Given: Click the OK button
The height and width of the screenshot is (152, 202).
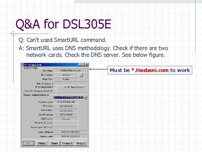Looking at the screenshot, I should click(x=29, y=143).
